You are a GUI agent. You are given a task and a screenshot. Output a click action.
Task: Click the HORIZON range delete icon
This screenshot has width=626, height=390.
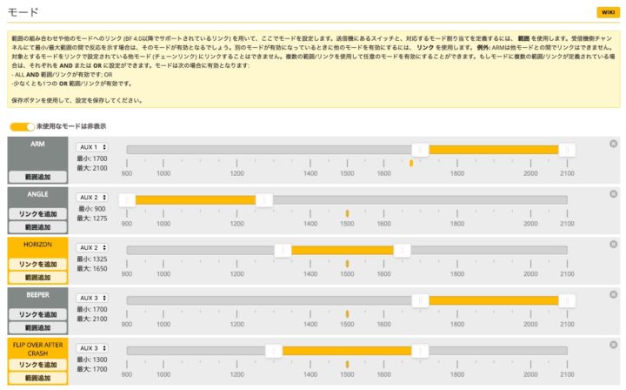click(613, 245)
